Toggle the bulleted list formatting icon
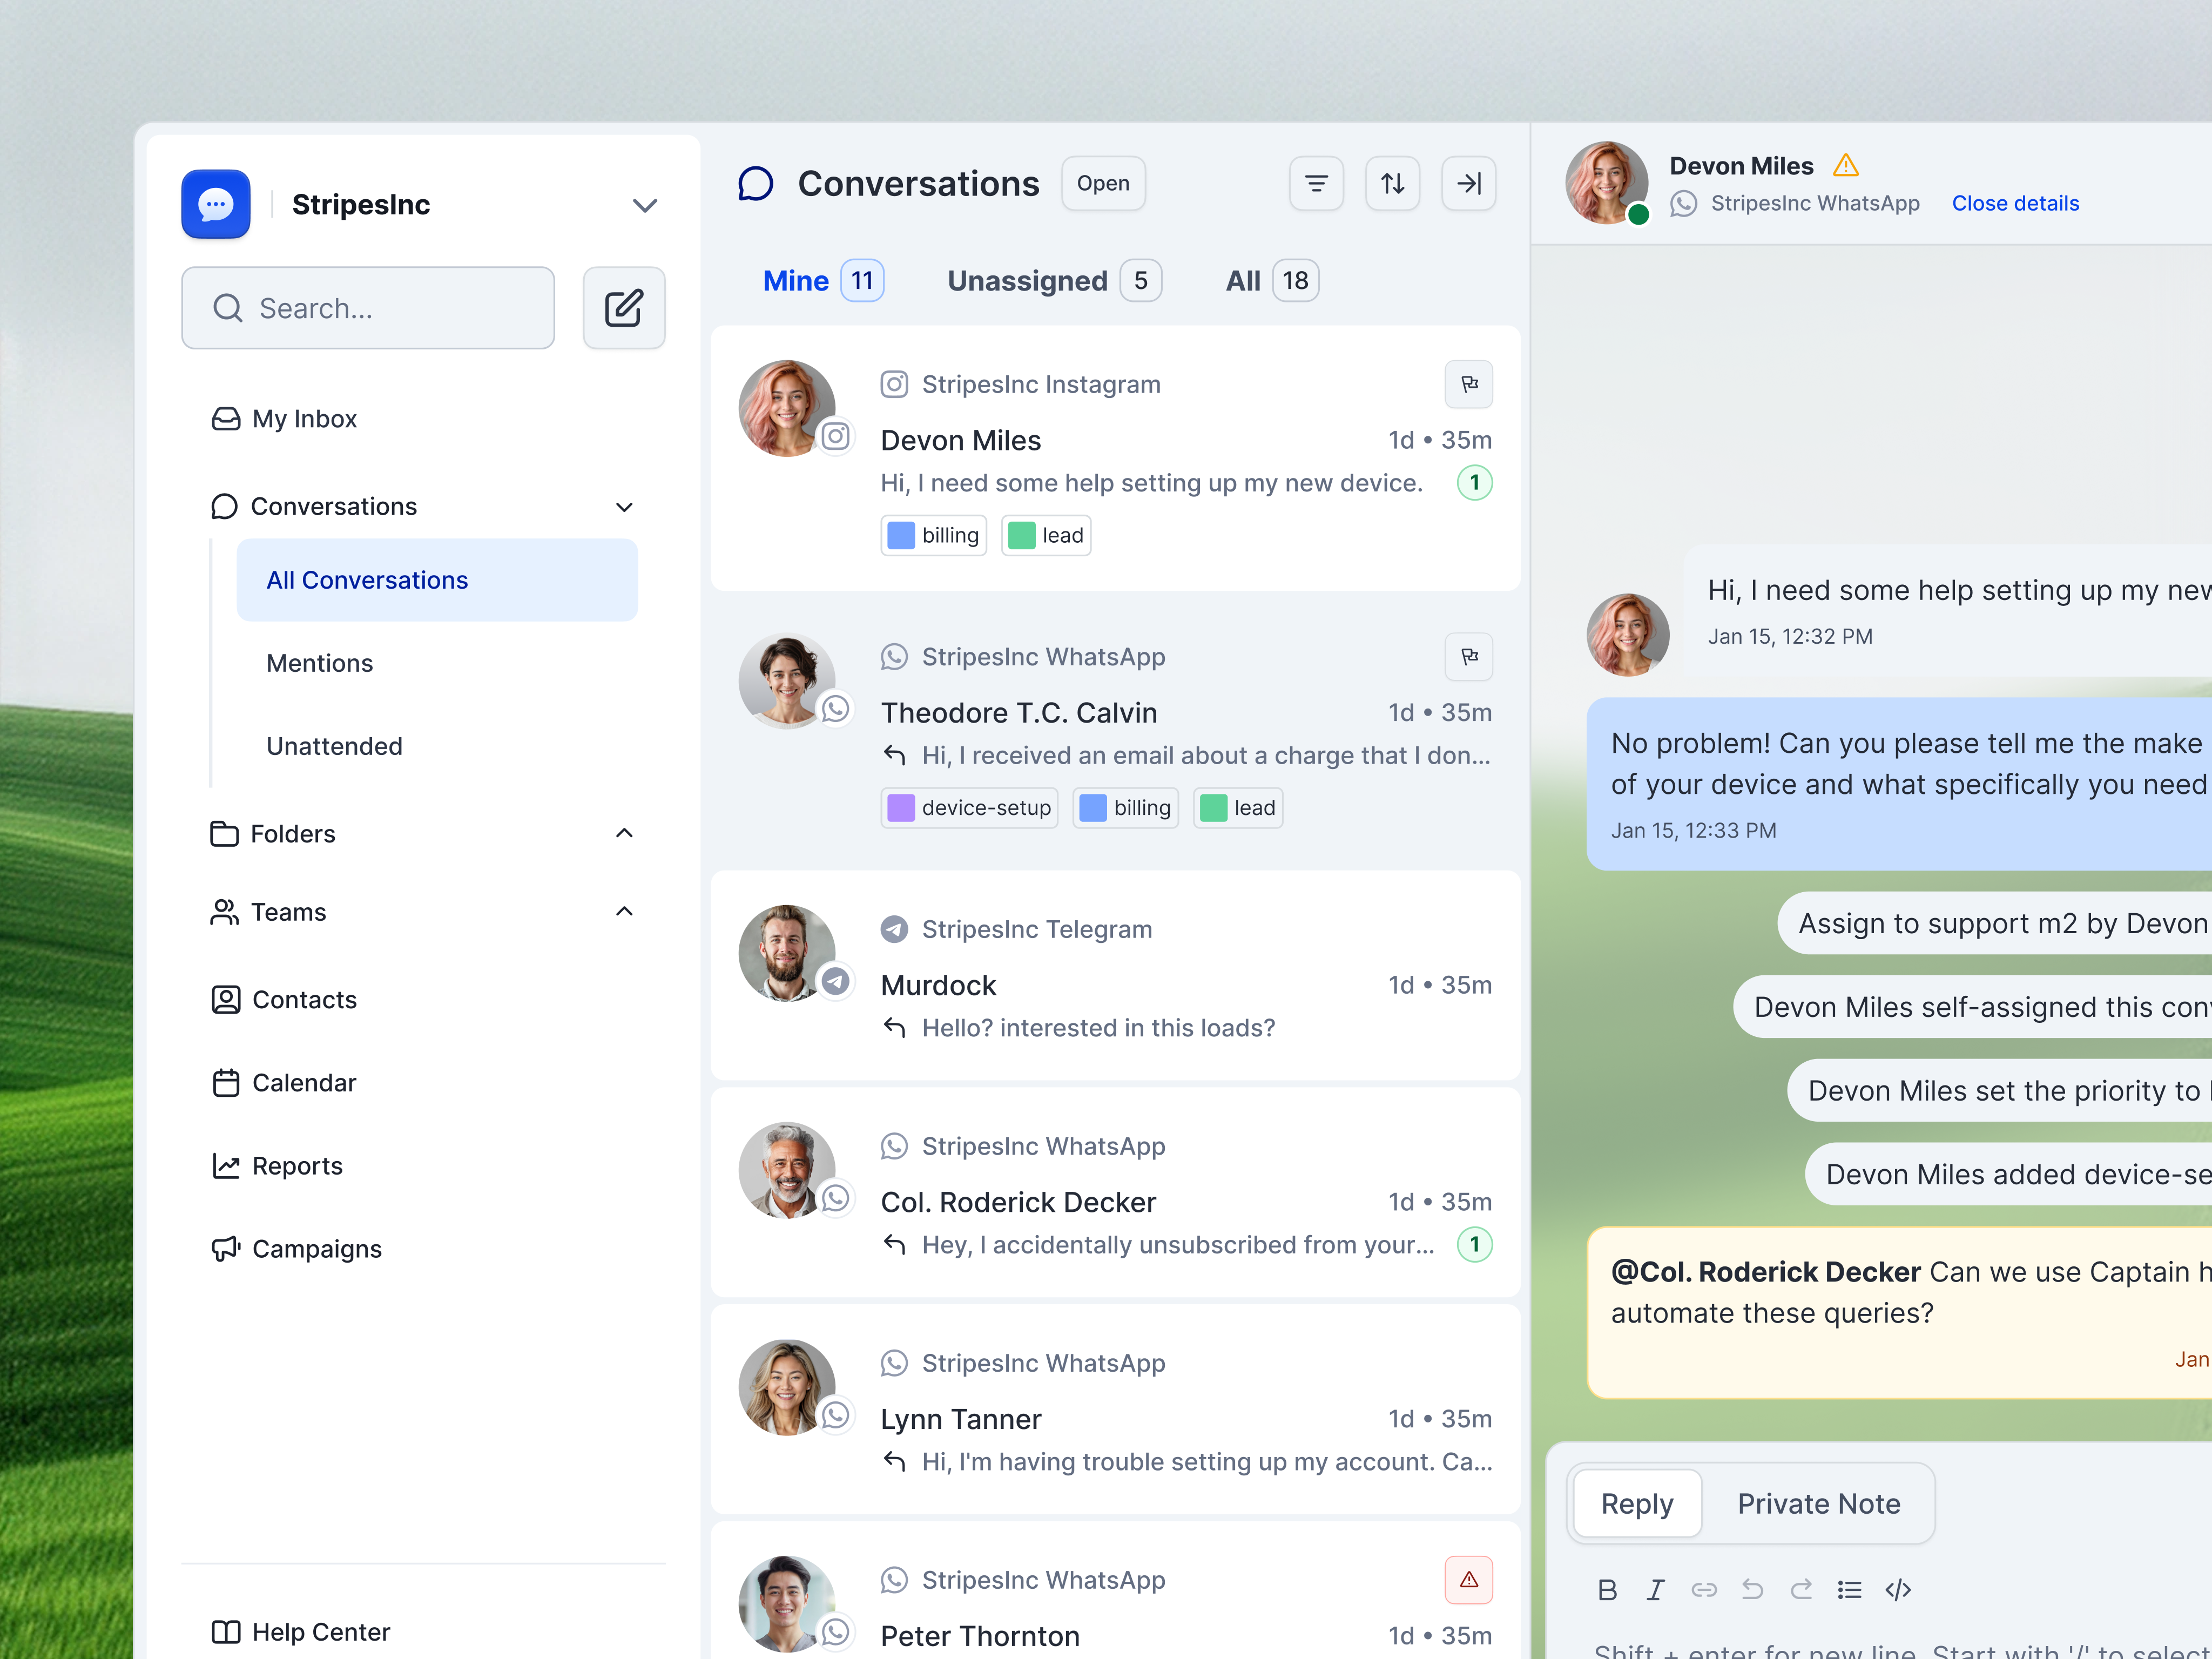 [1849, 1590]
